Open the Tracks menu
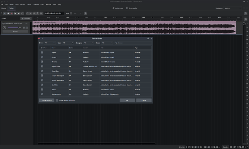Viewport: 249px width, 149px height. coord(29,4)
